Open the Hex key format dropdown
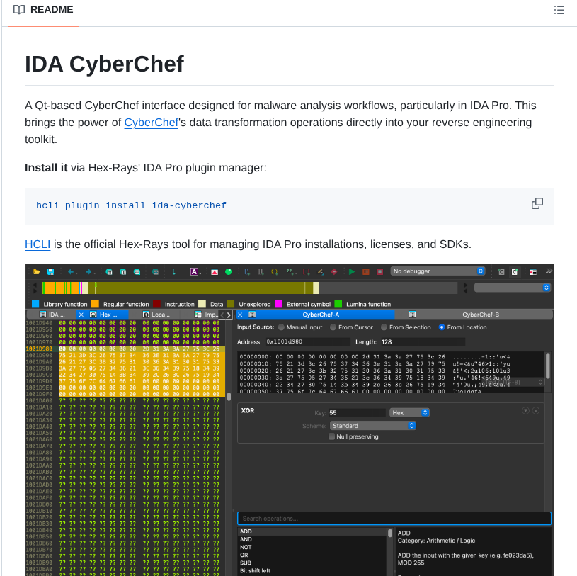Screen dimensions: 577x576 tap(409, 412)
